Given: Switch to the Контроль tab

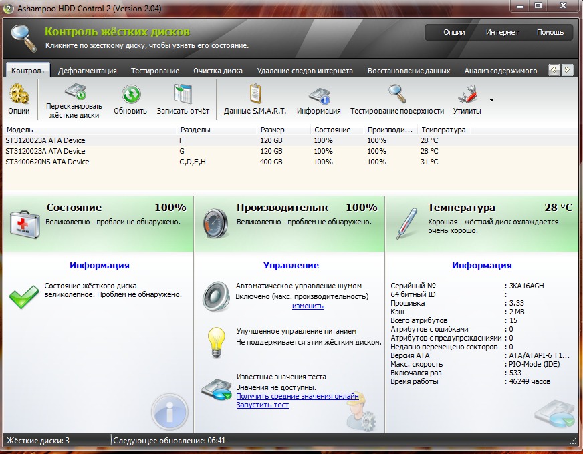Looking at the screenshot, I should [x=27, y=71].
